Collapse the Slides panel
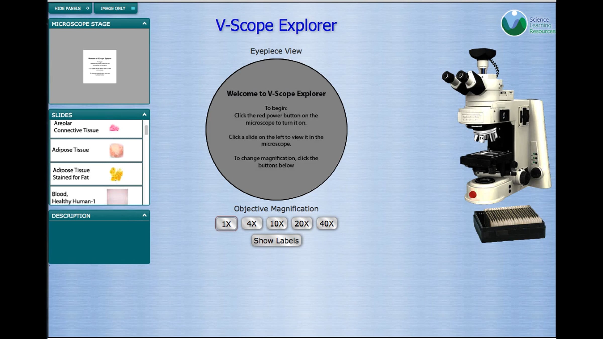 pyautogui.click(x=144, y=115)
